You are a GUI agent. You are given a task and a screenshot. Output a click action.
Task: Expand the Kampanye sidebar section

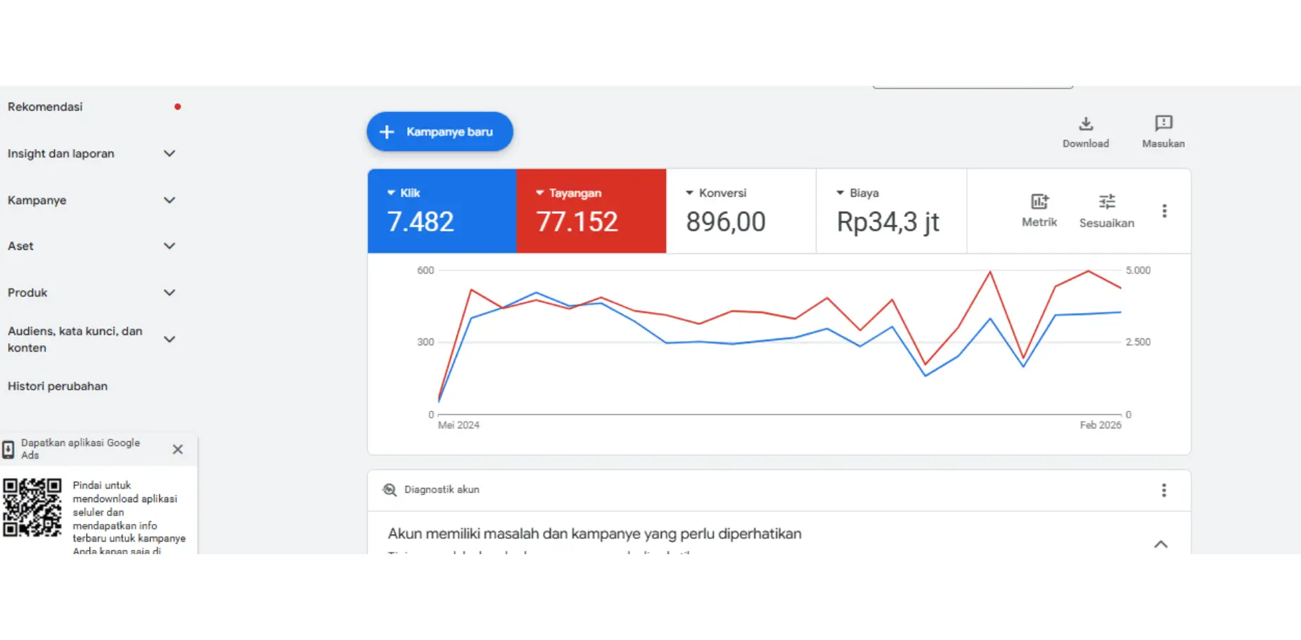pyautogui.click(x=169, y=200)
